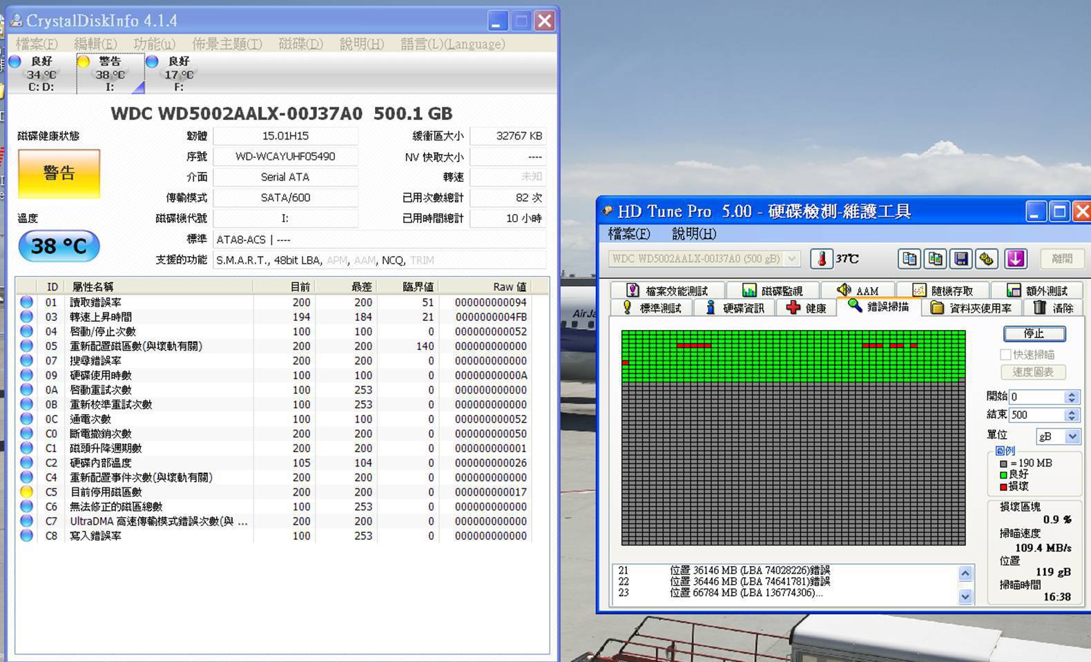The width and height of the screenshot is (1091, 662).
Task: Click the purple minimize-to-tray arrow icon
Action: [x=1015, y=259]
